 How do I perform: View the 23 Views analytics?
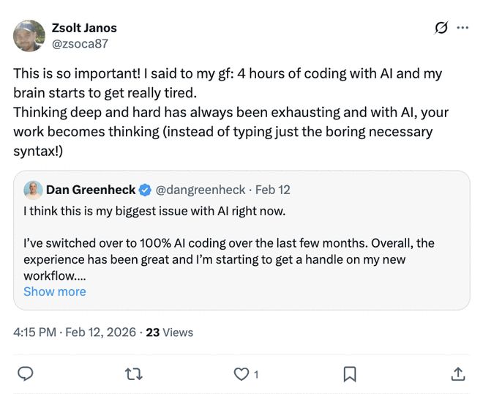point(170,332)
